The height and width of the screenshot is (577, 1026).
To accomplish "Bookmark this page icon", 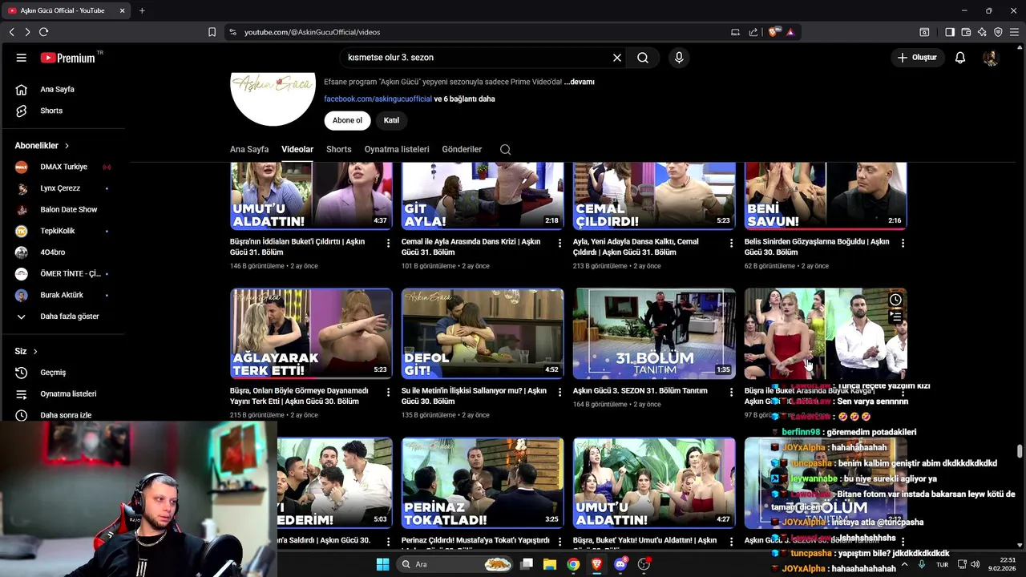I will 212,32.
